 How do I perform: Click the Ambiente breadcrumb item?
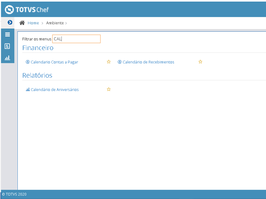(x=55, y=23)
